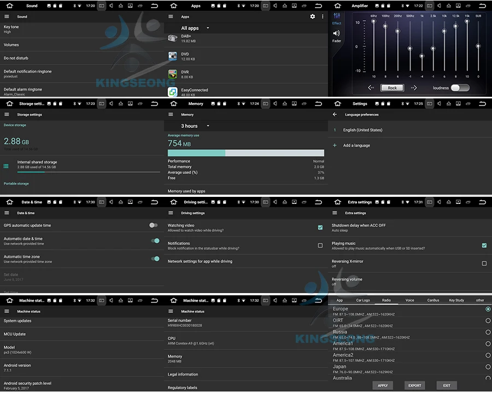Open MCU Update in Machine status

click(x=82, y=334)
